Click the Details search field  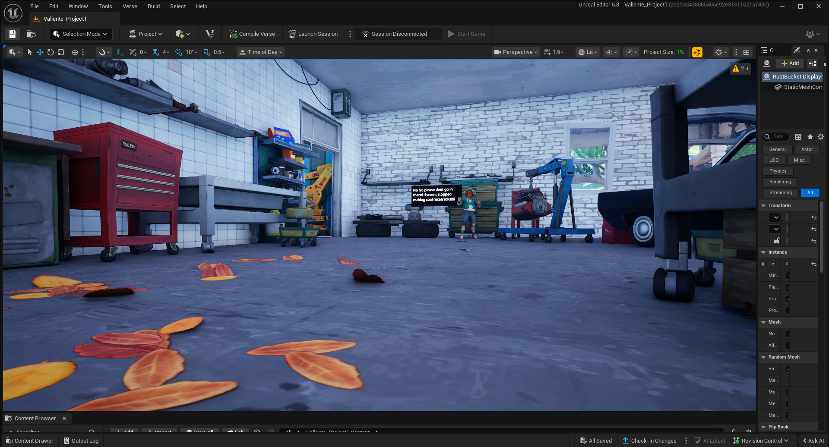pos(776,137)
